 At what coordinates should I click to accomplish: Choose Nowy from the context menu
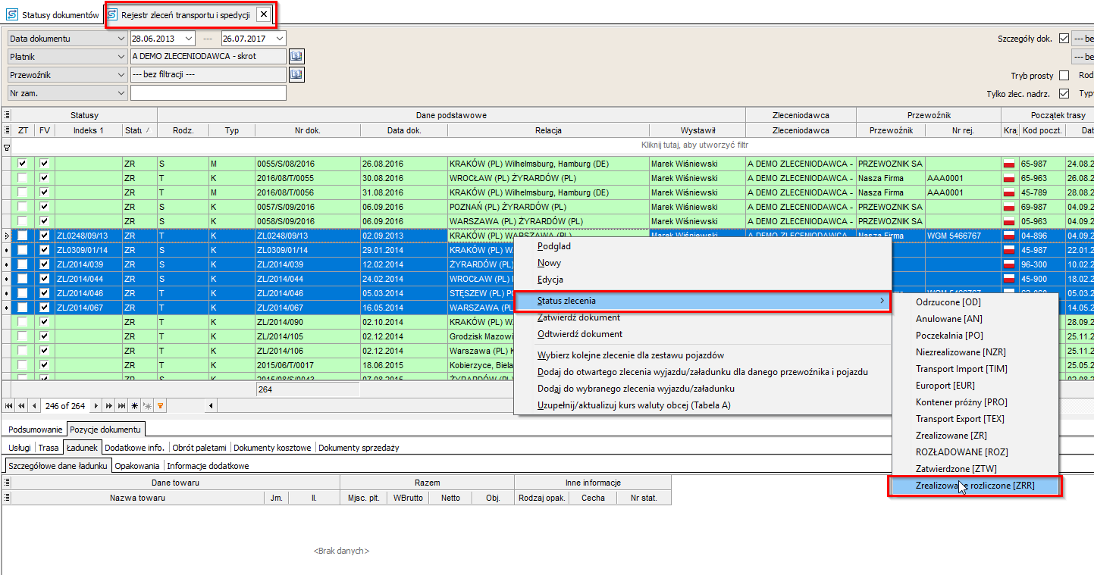point(549,263)
